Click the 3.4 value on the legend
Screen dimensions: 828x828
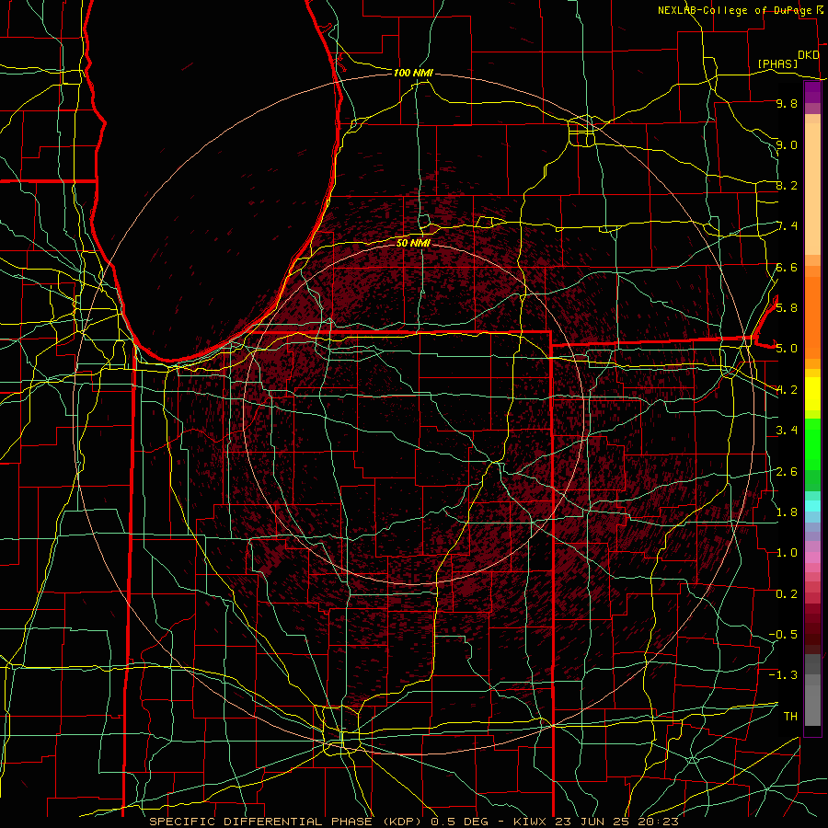tap(787, 431)
